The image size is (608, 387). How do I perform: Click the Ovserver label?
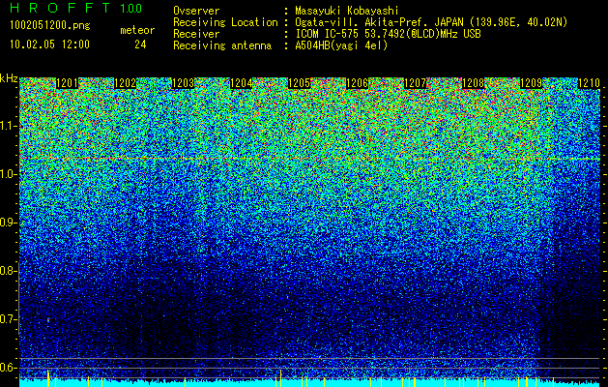click(196, 11)
